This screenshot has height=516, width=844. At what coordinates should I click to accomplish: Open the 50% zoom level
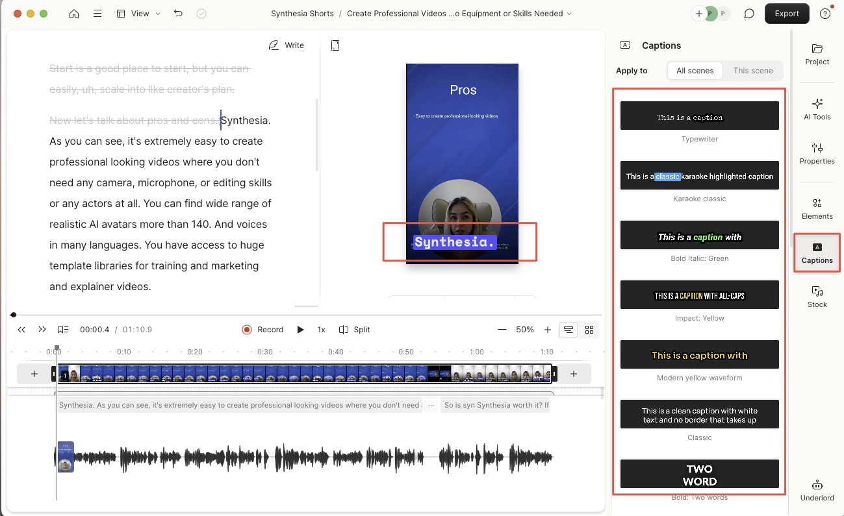click(x=525, y=330)
